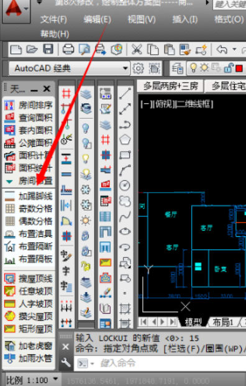Click the workspace settings gear icon

138,68
